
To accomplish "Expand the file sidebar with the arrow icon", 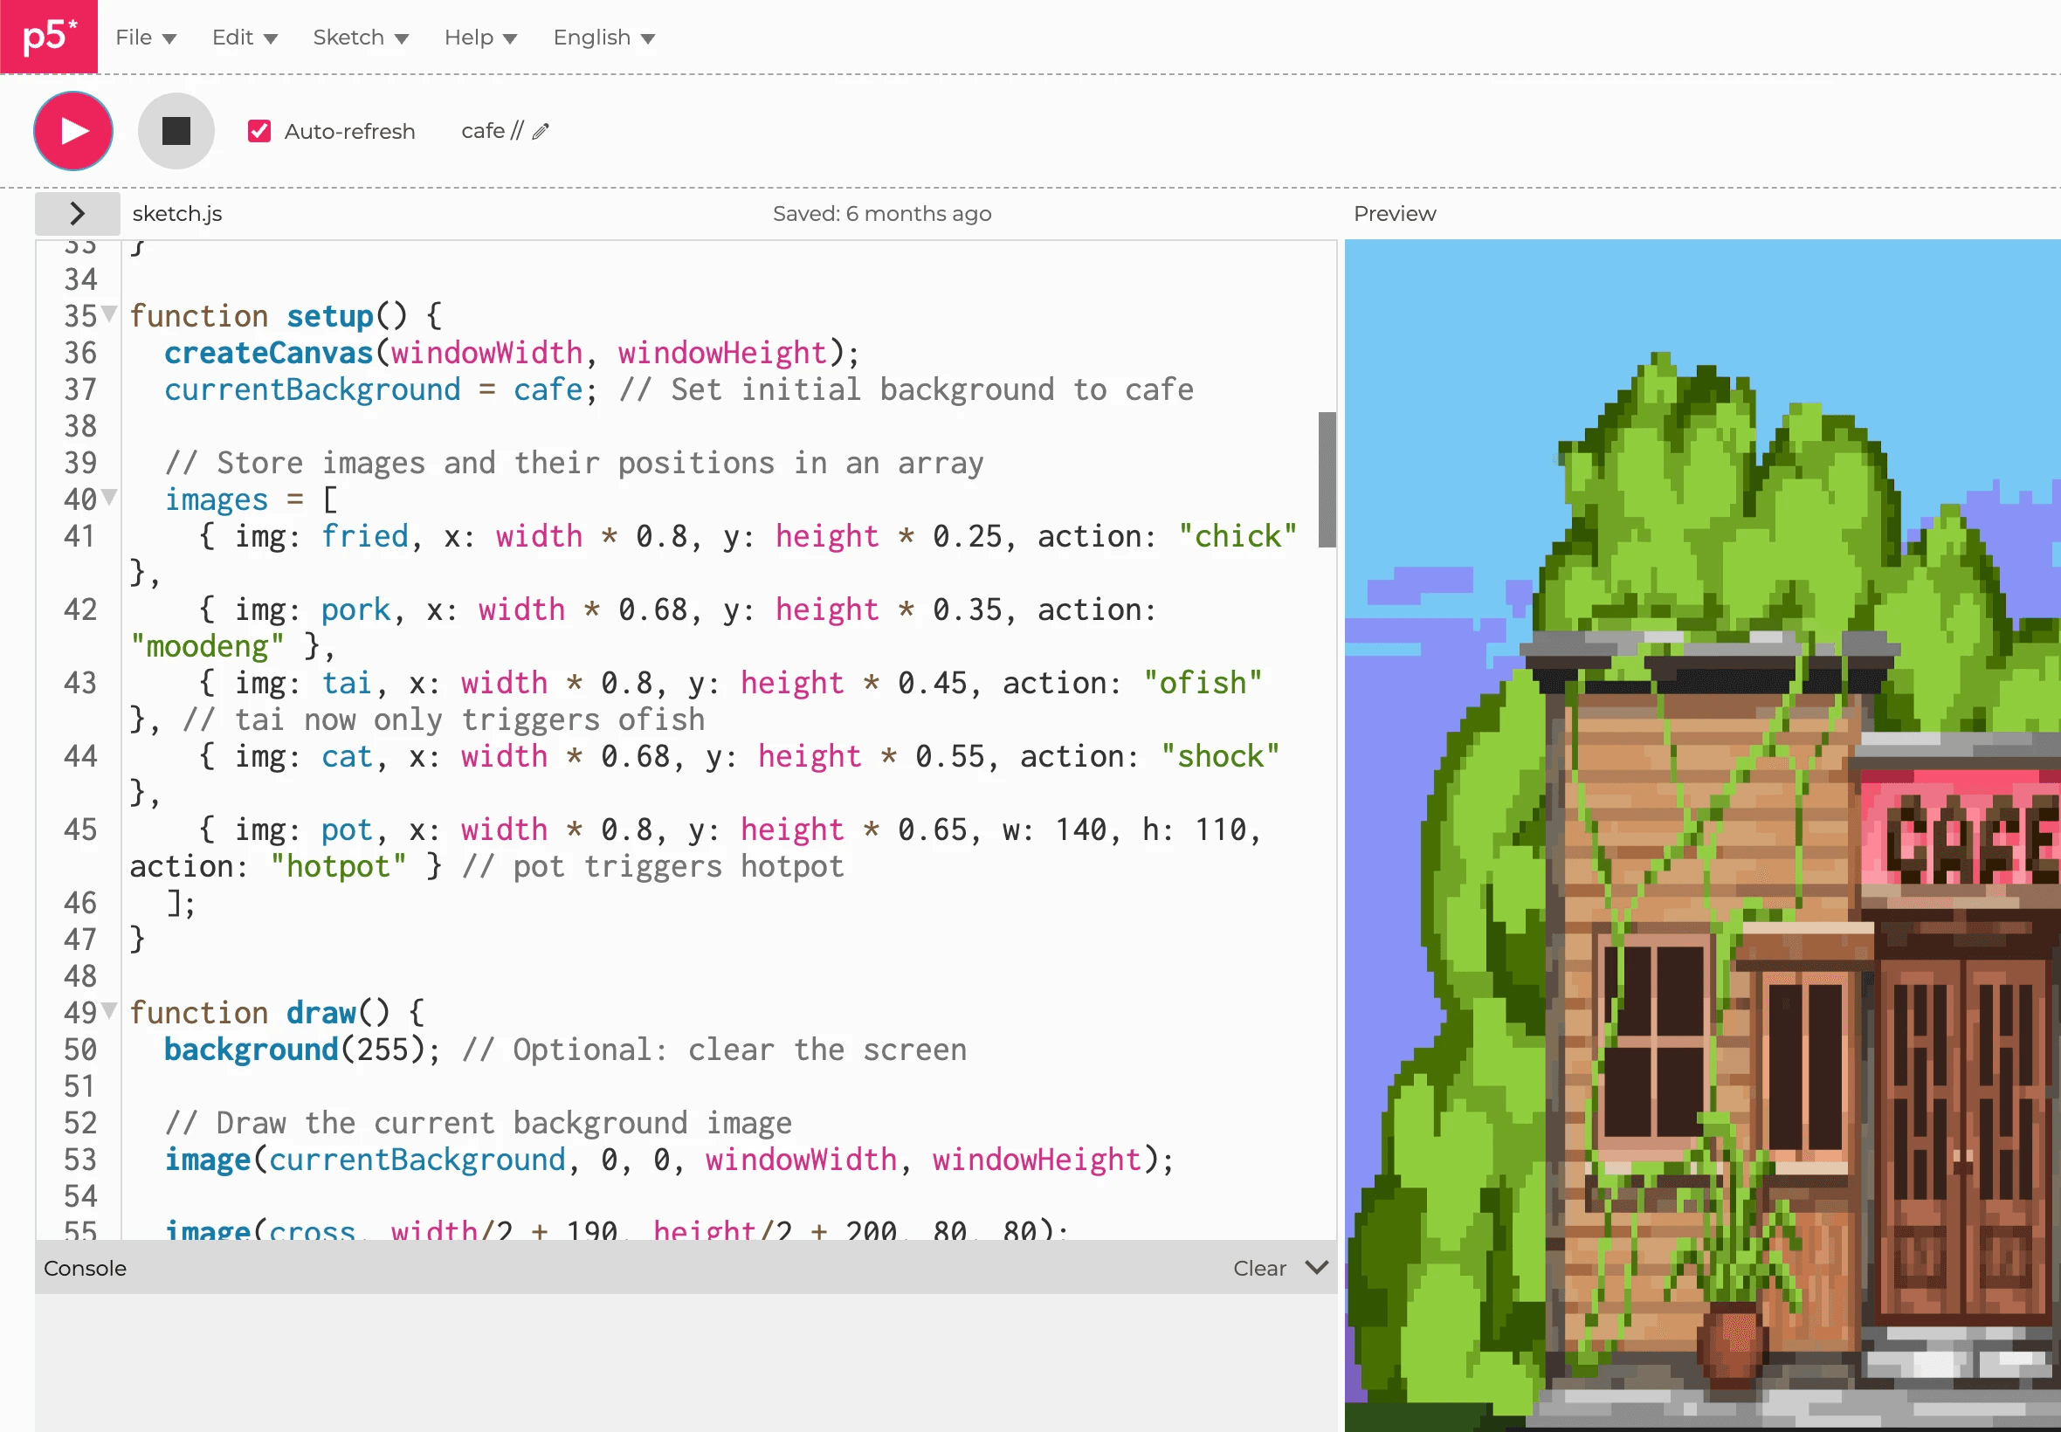I will [x=77, y=214].
